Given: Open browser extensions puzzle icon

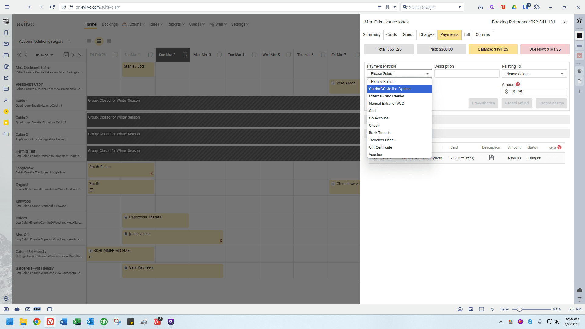Looking at the screenshot, I should [537, 7].
